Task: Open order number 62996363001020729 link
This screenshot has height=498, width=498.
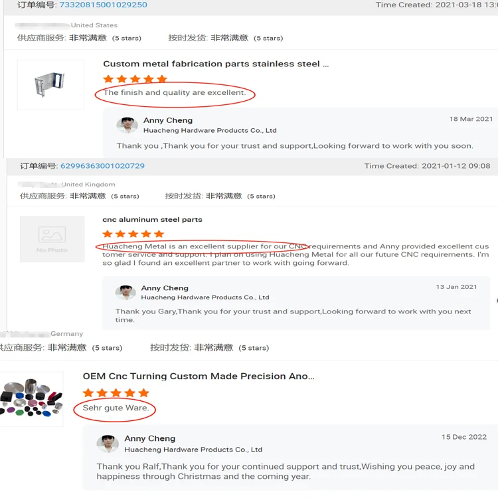Action: tap(102, 166)
